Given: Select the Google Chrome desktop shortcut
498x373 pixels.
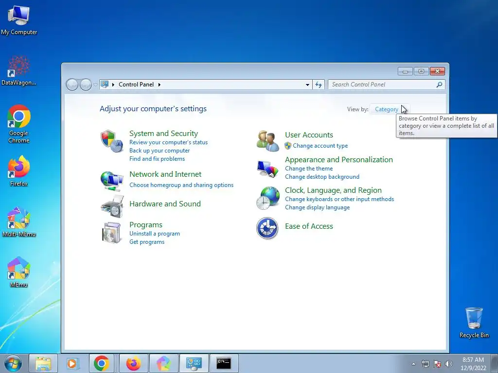Looking at the screenshot, I should click(19, 124).
